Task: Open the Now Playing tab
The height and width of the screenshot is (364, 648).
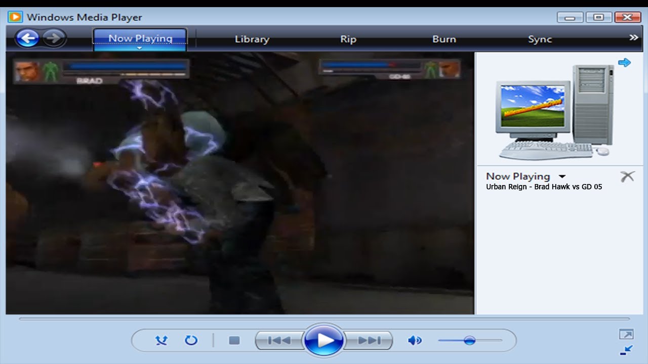Action: (140, 38)
